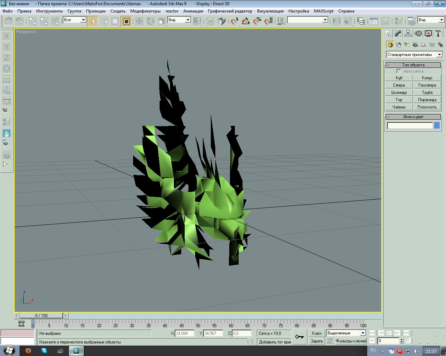Open the 'Анимация' menu
This screenshot has height=356, width=446.
point(193,11)
